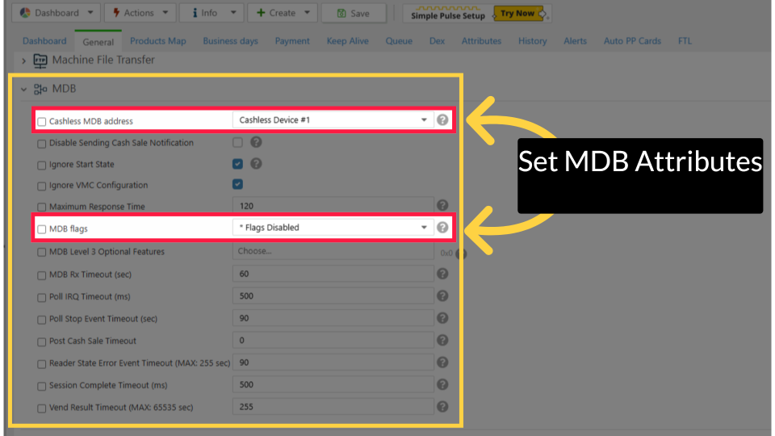Click the Try Now button
The image size is (775, 436).
point(521,13)
